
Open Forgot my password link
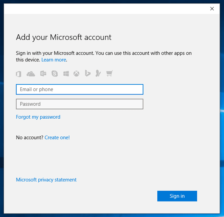pos(38,117)
